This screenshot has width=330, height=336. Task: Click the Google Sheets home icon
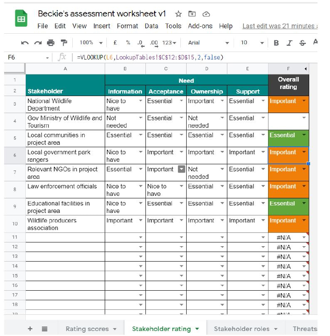click(x=21, y=19)
